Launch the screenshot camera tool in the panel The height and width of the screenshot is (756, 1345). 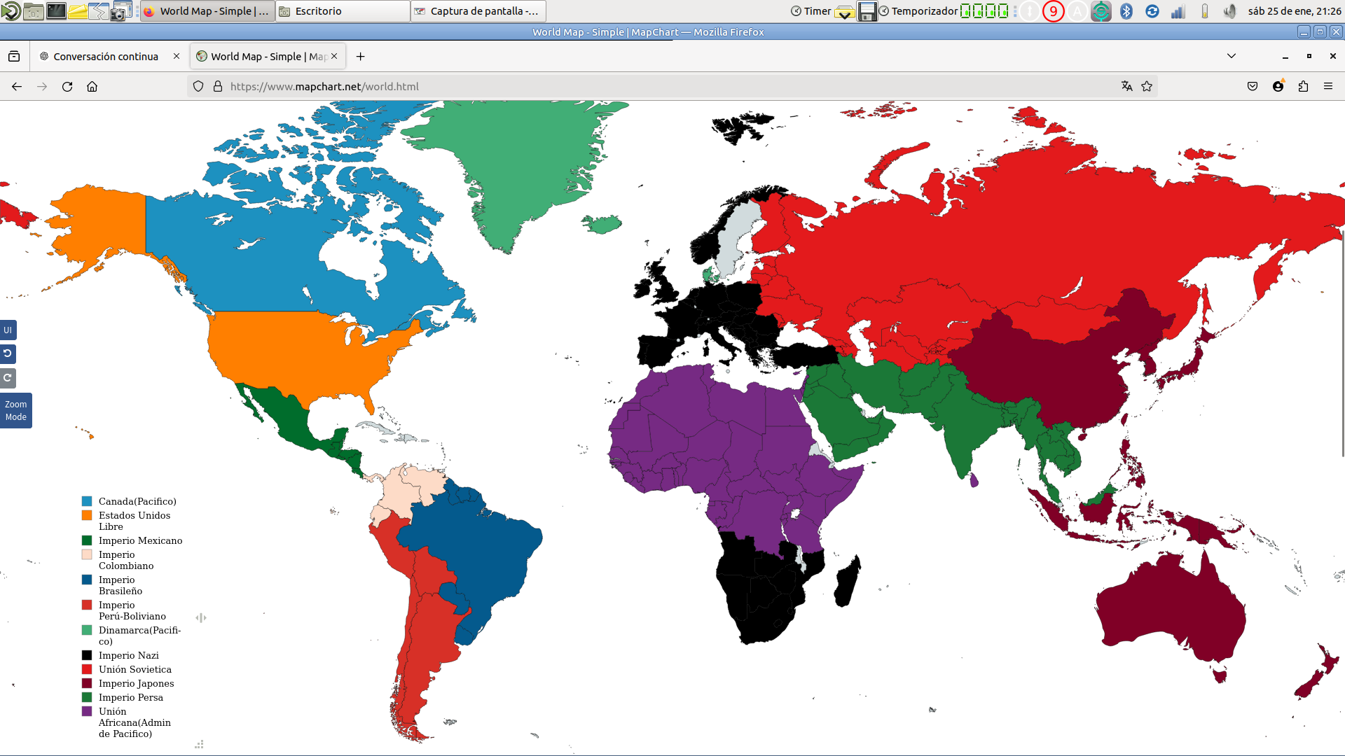coord(121,10)
